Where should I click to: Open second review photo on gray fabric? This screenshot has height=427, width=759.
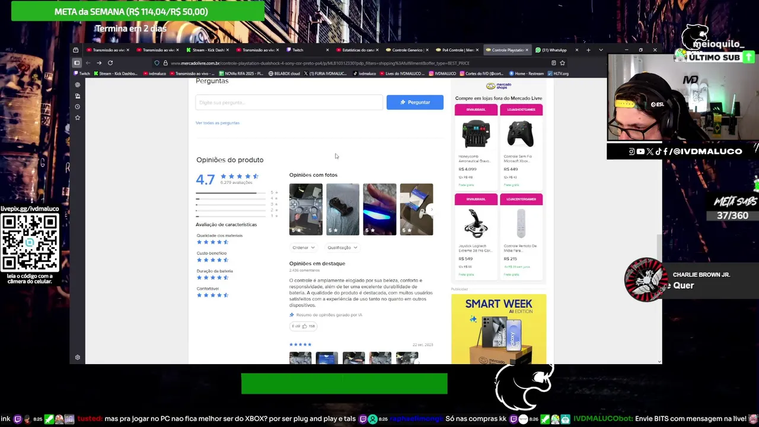[343, 209]
